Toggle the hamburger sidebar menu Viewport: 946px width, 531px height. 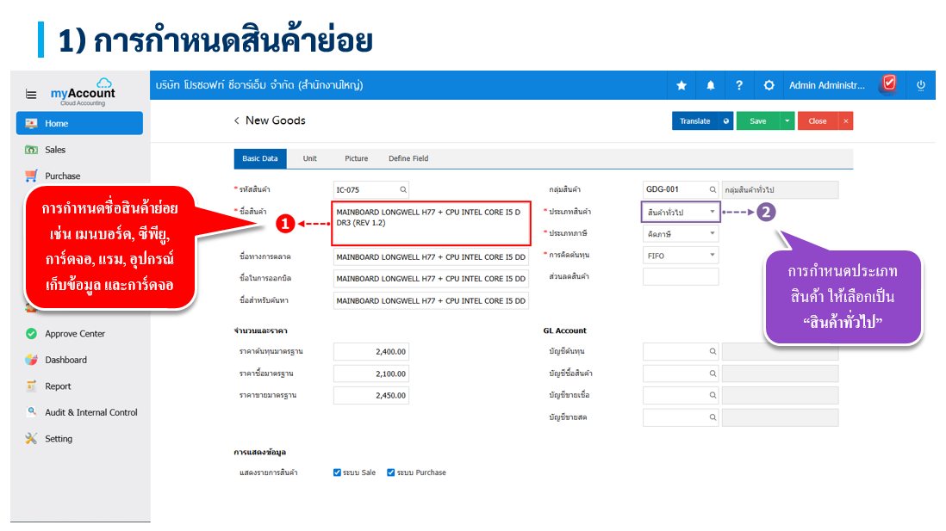point(31,94)
